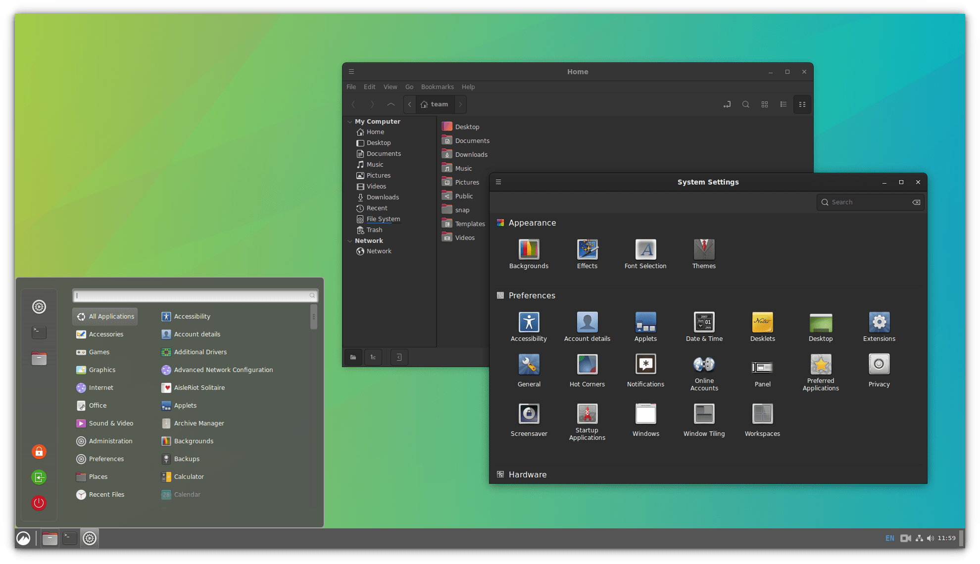Select the Accessories category in the menu
Viewport: 980px width, 564px height.
(x=106, y=334)
